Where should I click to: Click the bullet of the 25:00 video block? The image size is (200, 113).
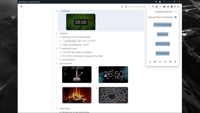64,15
